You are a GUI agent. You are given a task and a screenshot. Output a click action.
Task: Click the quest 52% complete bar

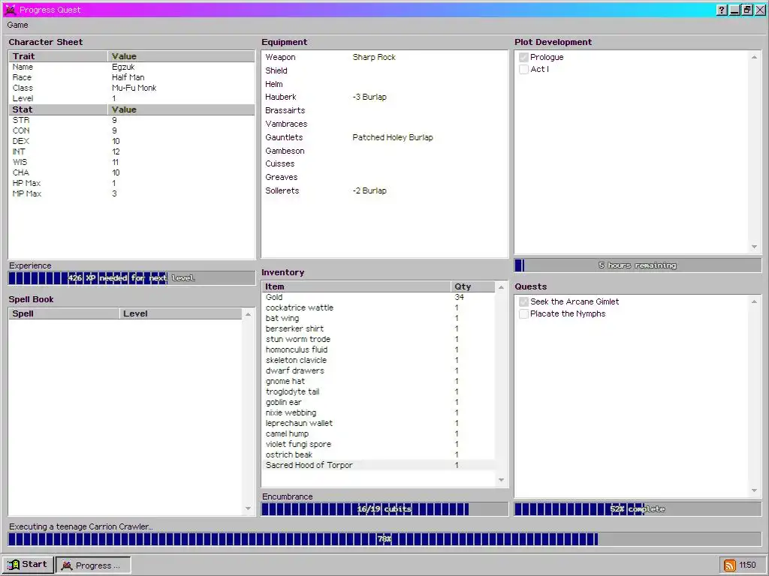(638, 509)
